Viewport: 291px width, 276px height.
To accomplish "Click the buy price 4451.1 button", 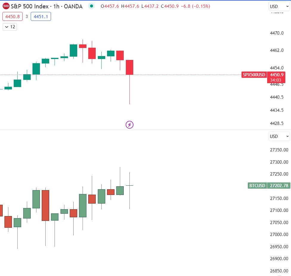I will coord(41,16).
